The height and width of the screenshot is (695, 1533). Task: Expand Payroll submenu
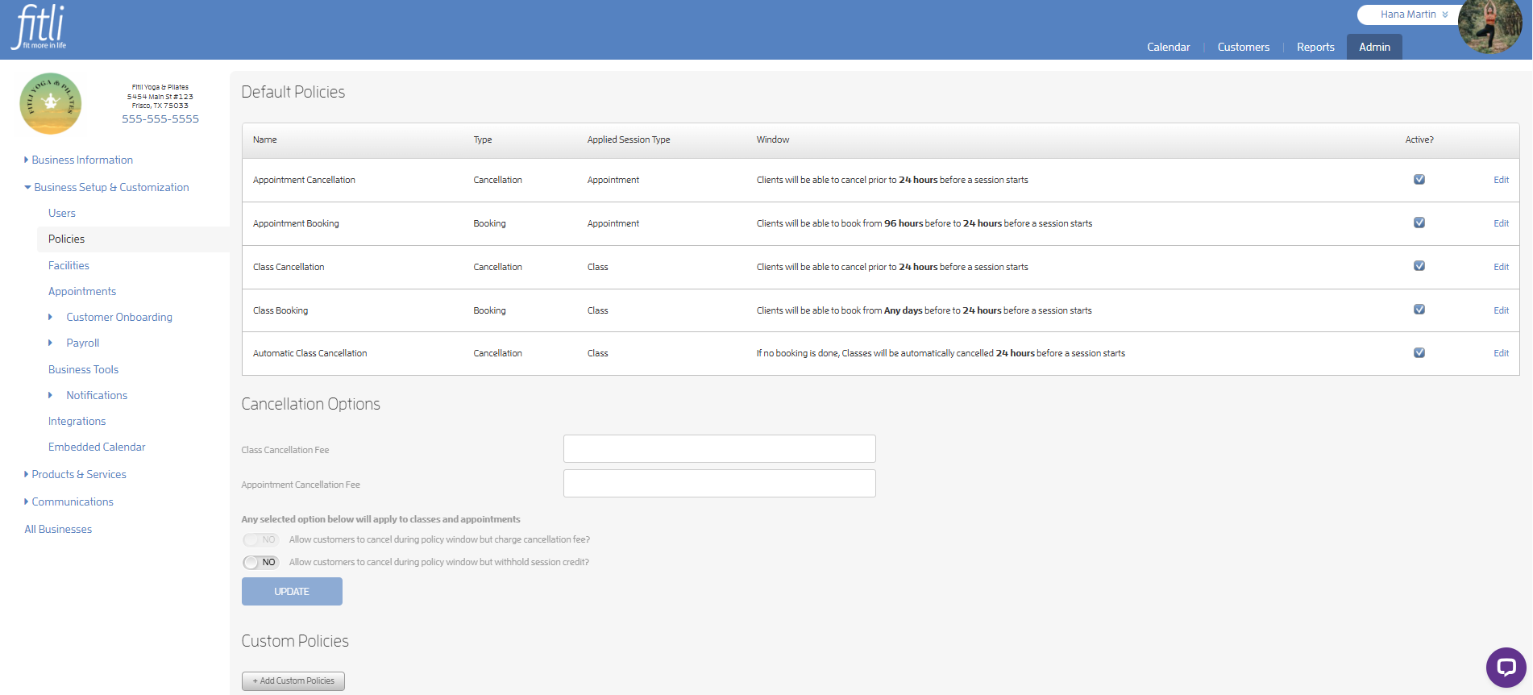tap(74, 343)
